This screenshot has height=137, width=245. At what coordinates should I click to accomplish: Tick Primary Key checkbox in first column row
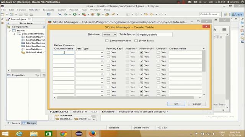(108, 53)
